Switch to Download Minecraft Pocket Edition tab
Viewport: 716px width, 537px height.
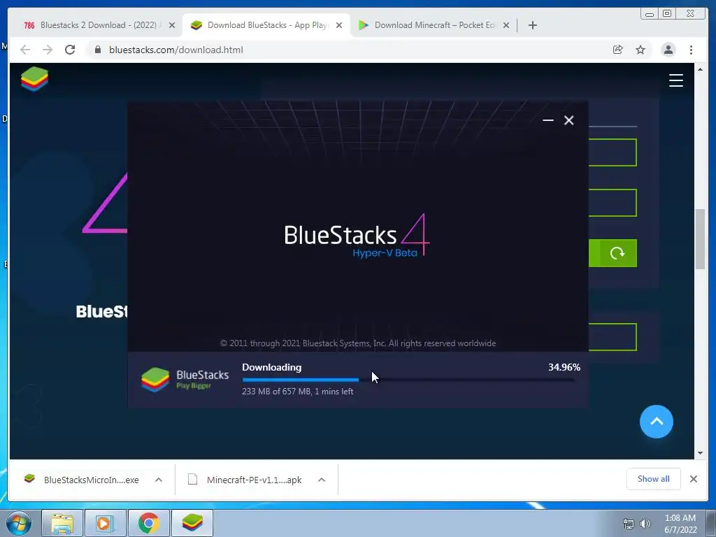pos(434,25)
